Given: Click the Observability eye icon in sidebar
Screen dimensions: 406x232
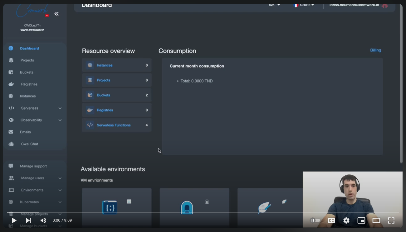Looking at the screenshot, I should (x=11, y=120).
